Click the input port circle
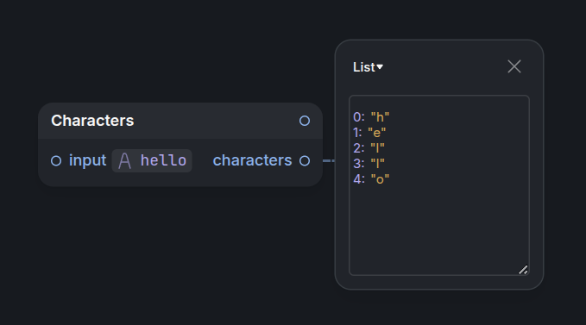This screenshot has height=325, width=586. point(56,161)
